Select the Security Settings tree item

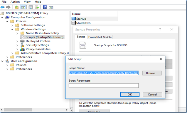coord(37,45)
